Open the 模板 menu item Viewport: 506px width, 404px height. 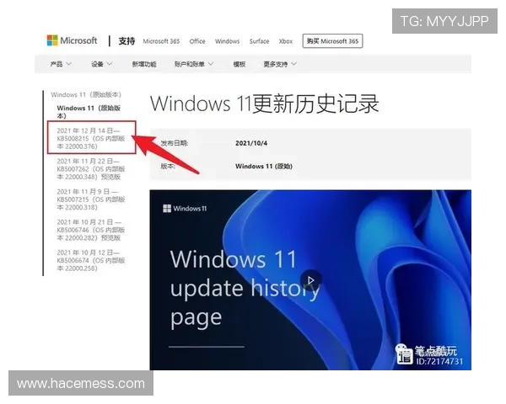240,64
